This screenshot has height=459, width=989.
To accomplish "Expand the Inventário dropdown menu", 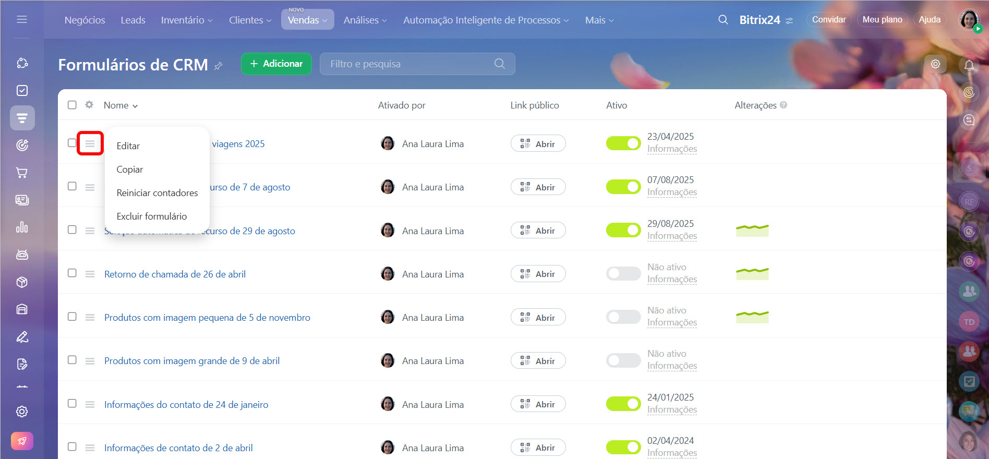I will (x=186, y=20).
